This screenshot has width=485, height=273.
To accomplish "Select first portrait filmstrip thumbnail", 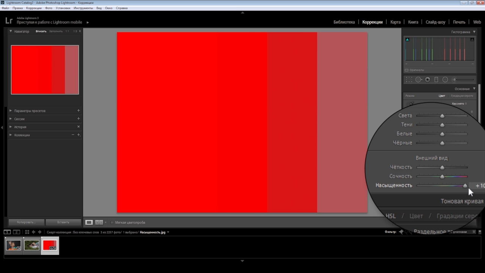I will tap(13, 245).
